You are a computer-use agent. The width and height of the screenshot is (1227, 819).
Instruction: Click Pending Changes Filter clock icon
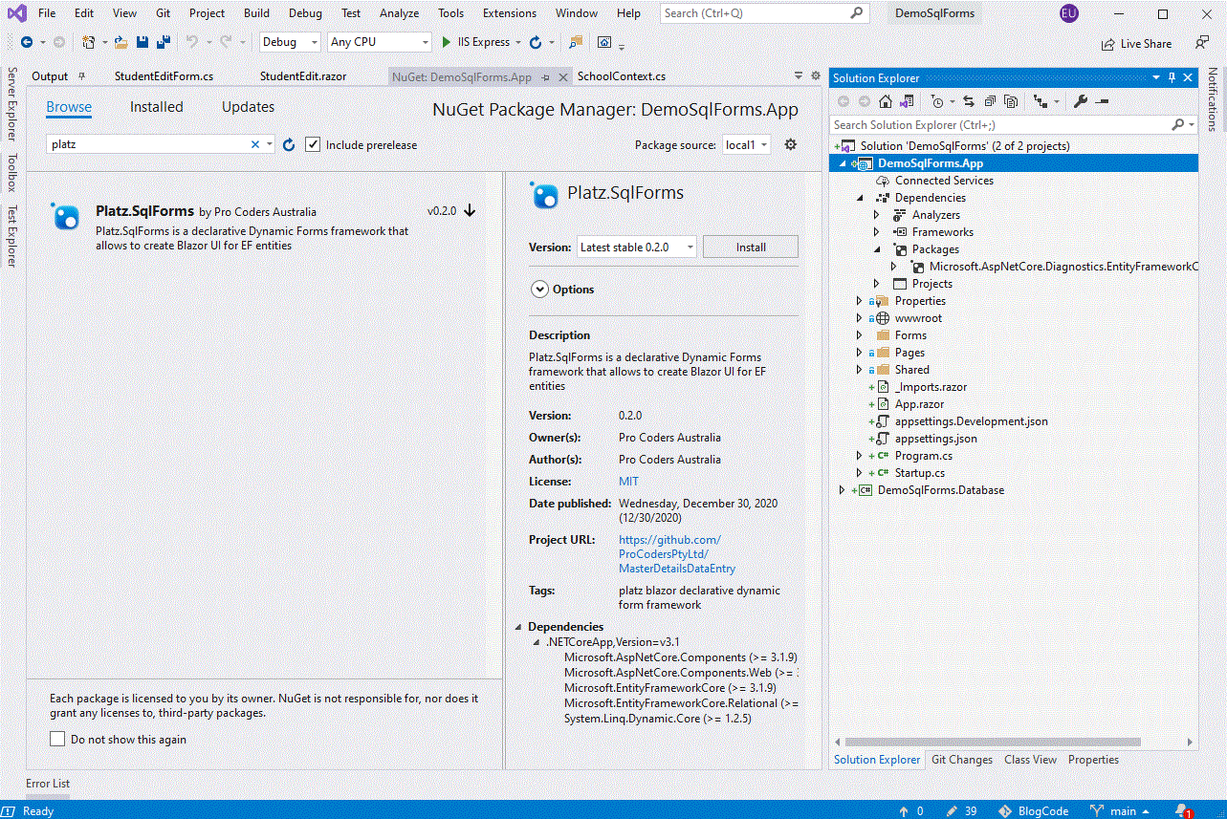(x=937, y=101)
